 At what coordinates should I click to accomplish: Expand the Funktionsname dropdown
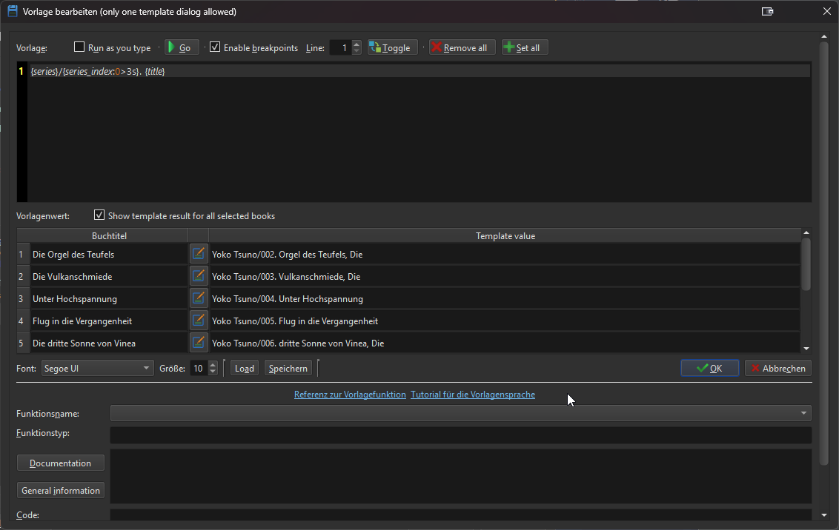[x=803, y=413]
